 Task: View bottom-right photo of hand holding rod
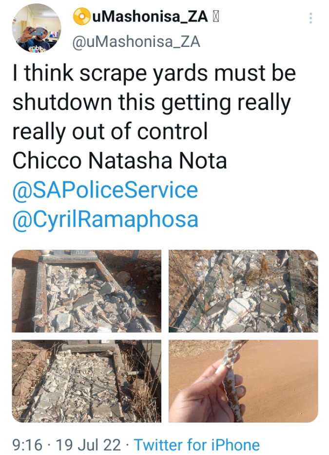243,381
